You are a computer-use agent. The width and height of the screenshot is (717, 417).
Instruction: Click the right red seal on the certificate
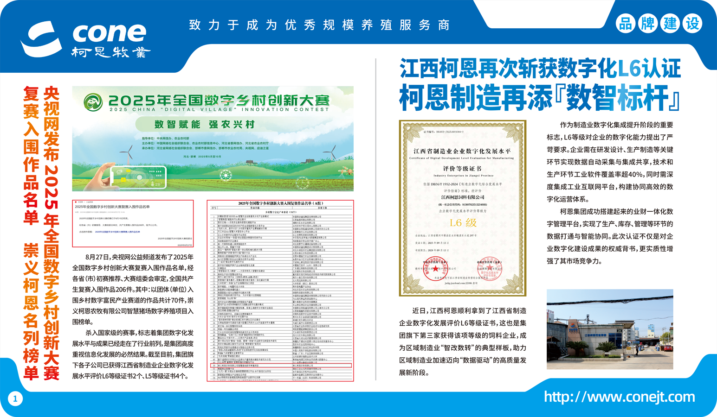(489, 268)
